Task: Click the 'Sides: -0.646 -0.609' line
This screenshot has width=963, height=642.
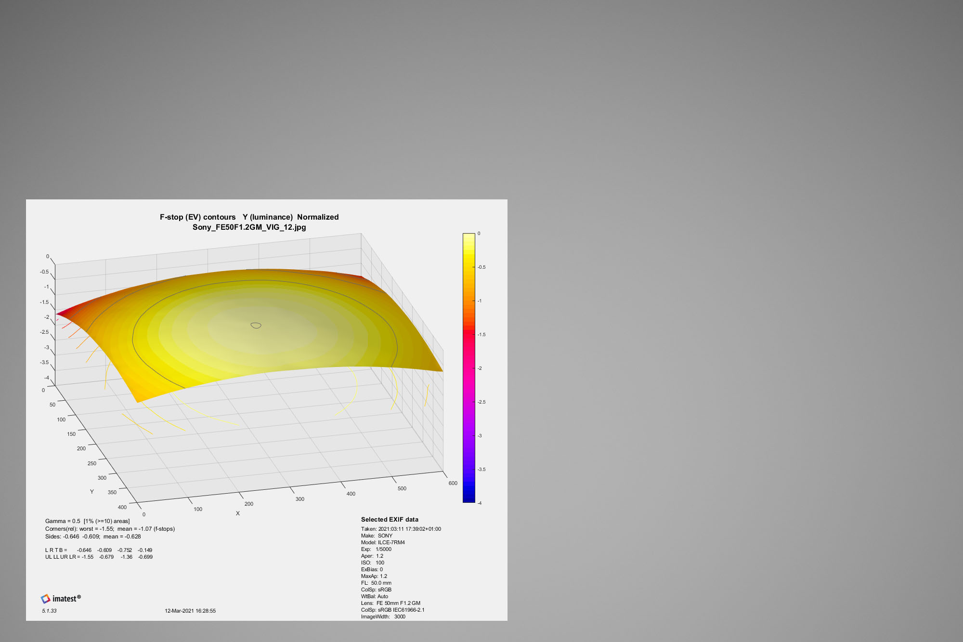Action: [93, 537]
